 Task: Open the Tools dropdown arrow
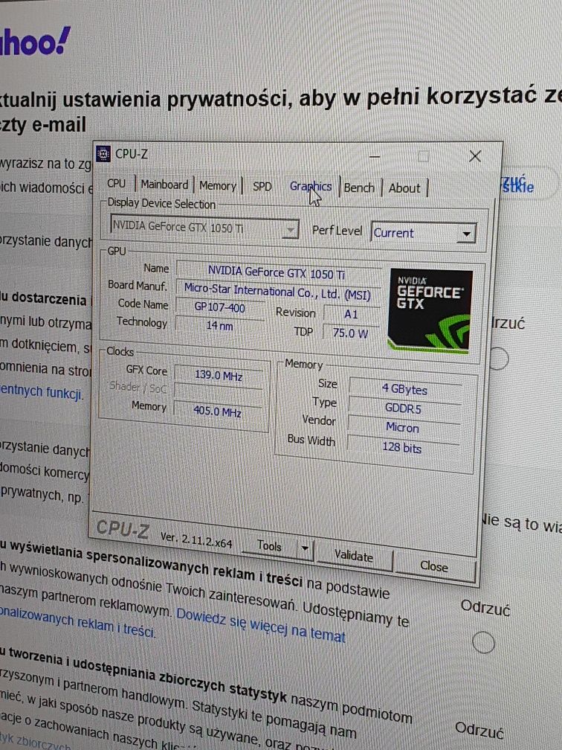tap(305, 548)
